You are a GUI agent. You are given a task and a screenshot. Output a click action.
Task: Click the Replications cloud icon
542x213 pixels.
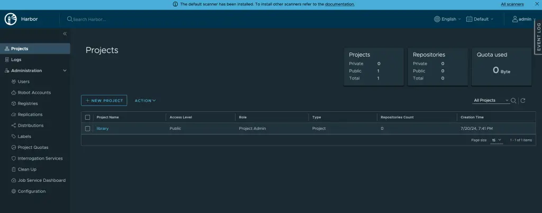click(14, 114)
